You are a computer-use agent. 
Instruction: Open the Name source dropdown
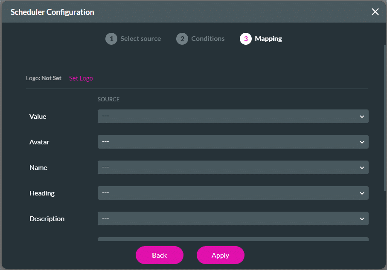(x=233, y=167)
